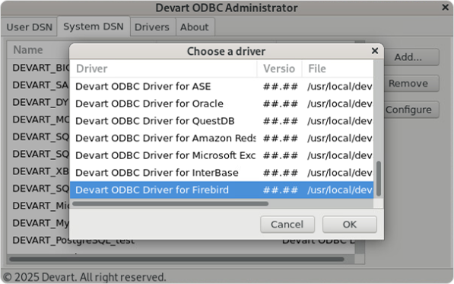The height and width of the screenshot is (284, 454).
Task: Switch to the User DSN tab
Action: (x=29, y=27)
